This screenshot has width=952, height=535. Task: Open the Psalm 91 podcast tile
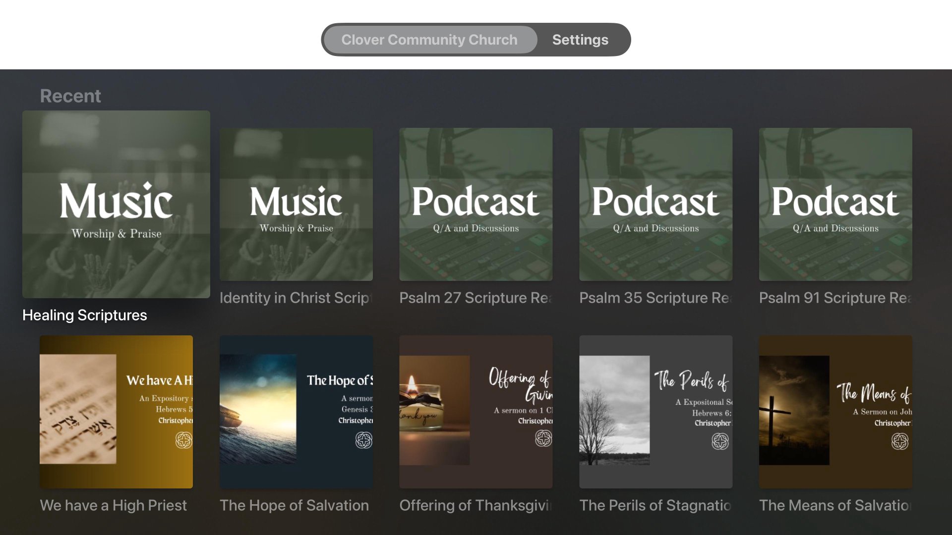(x=835, y=204)
